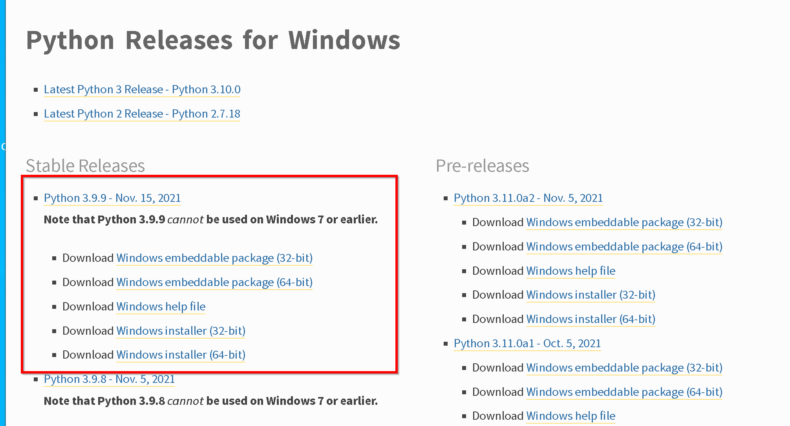Screen dimensions: 790x426
Task: Download Python 3.9.9 Windows installer (32-bit)
Action: coord(181,331)
